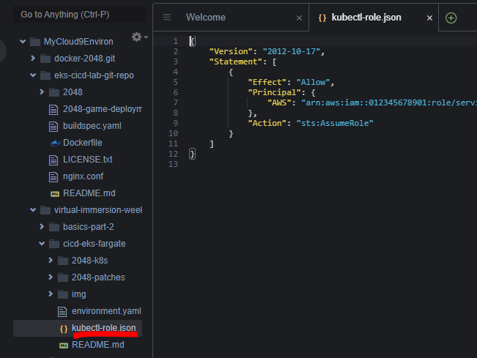Click the "2012-10-17" version value
477x358 pixels.
pos(292,51)
